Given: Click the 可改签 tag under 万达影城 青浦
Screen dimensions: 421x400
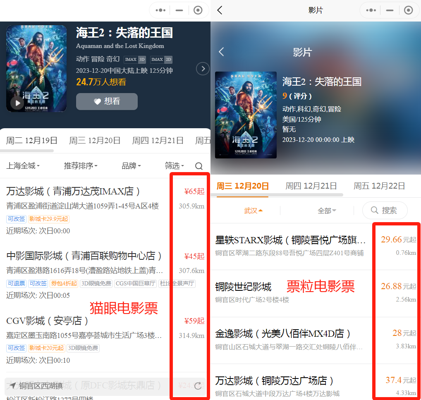Looking at the screenshot, I should point(16,219).
